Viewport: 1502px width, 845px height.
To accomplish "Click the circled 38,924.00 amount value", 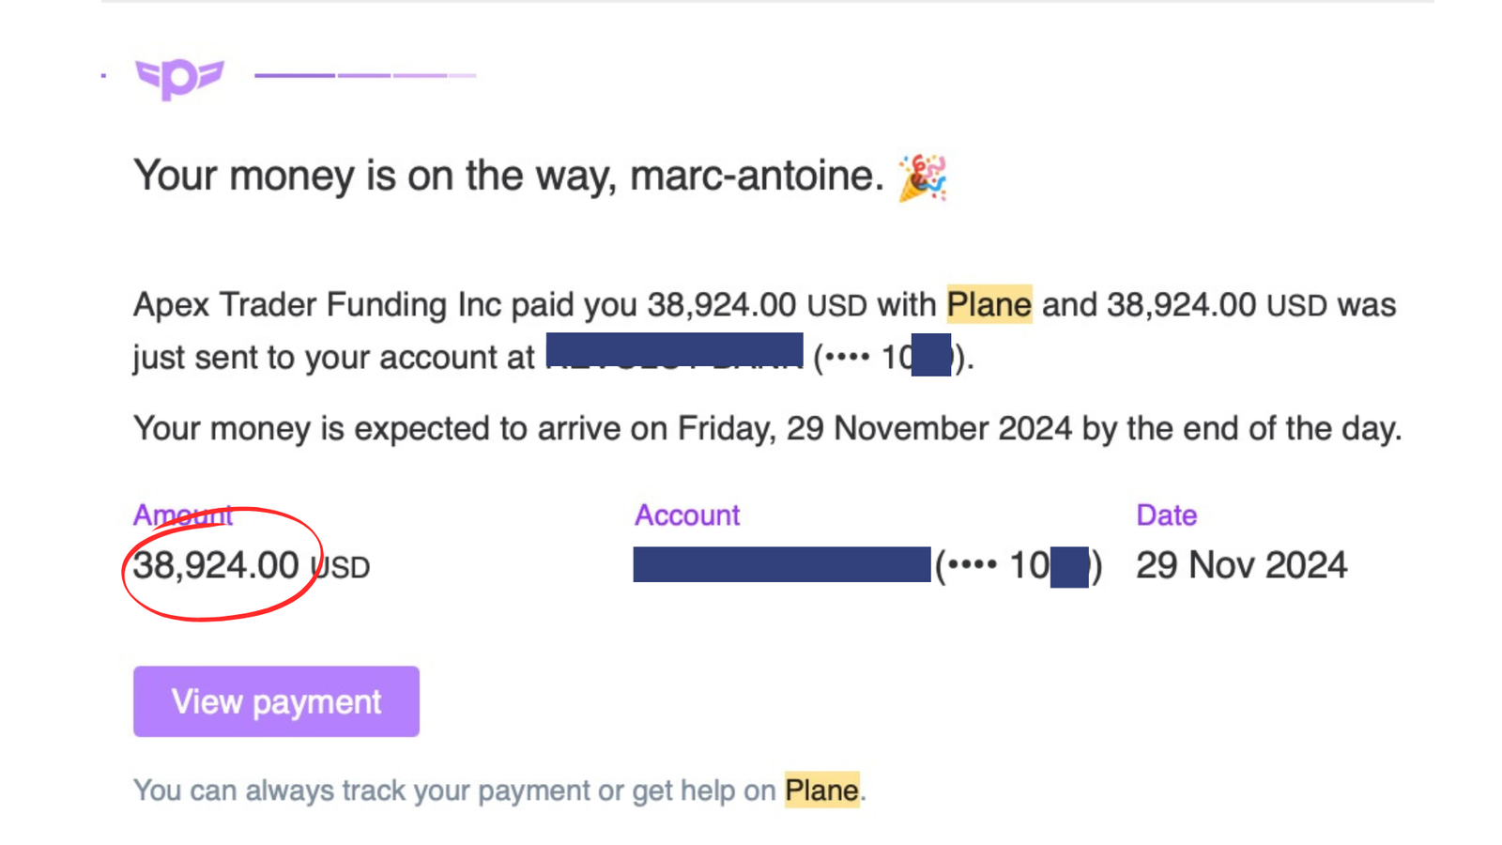I will pos(216,565).
